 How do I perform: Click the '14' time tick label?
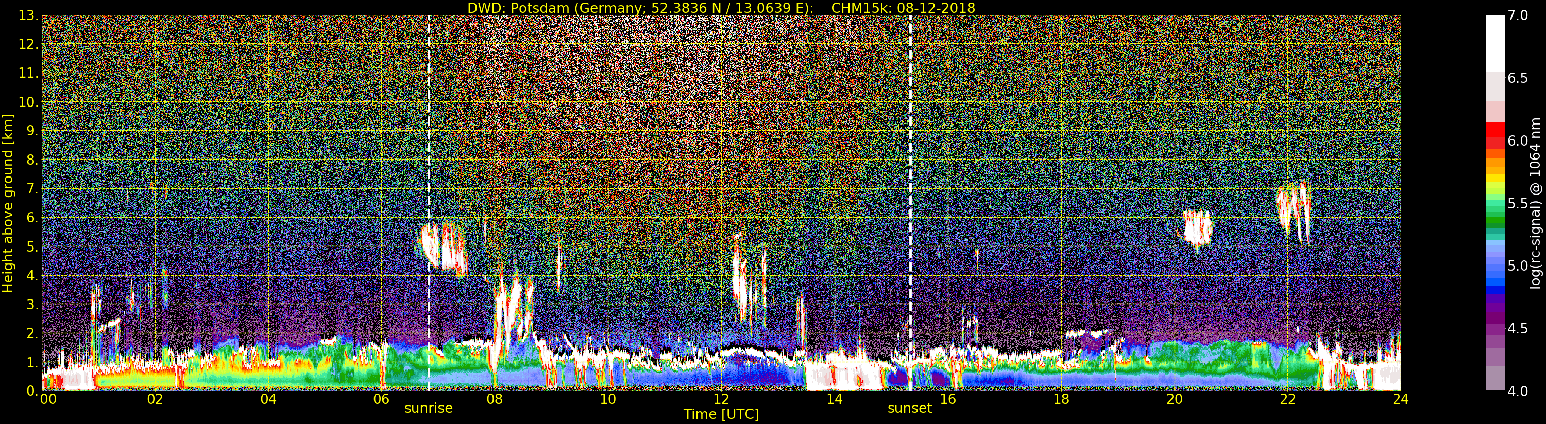point(834,399)
